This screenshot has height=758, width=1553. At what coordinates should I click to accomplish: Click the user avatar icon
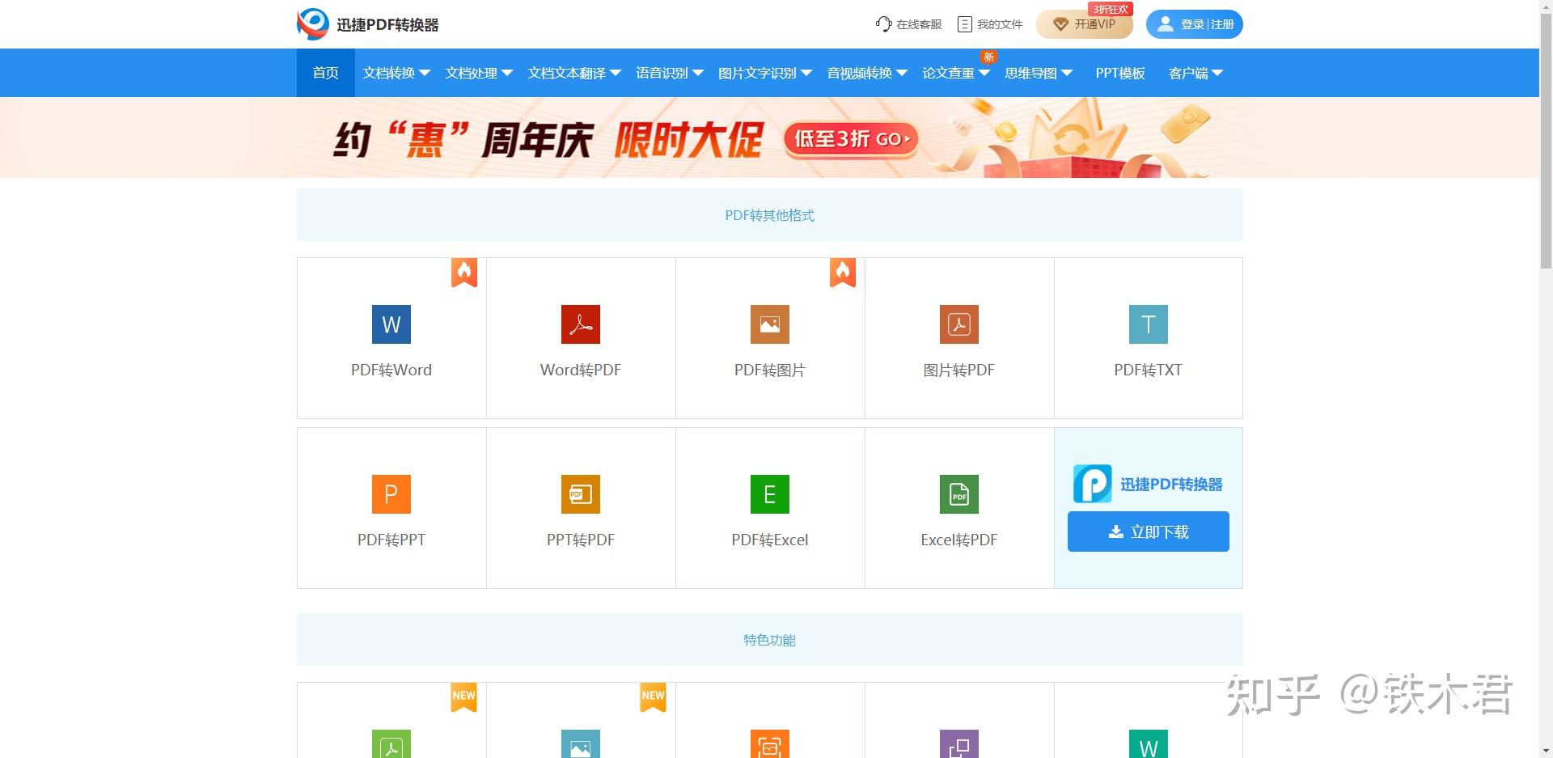point(1165,24)
